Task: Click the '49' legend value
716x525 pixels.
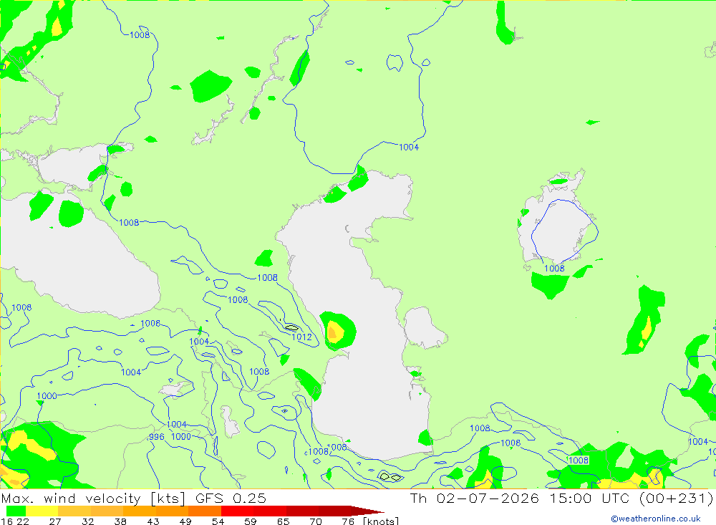Action: point(185,521)
